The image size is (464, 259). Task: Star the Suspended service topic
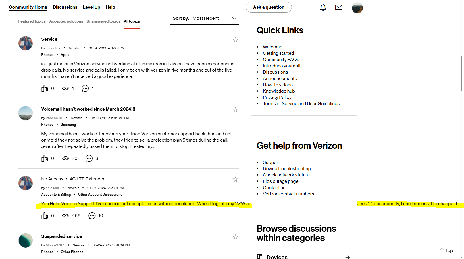pos(235,237)
